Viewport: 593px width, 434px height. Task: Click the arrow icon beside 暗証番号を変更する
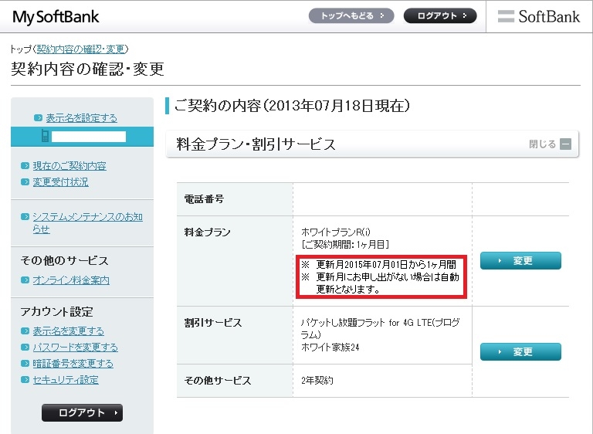[x=25, y=364]
